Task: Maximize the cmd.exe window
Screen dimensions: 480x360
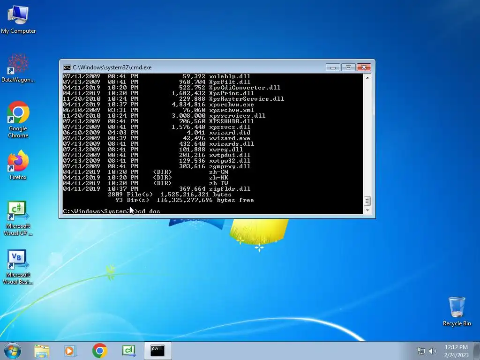Action: click(348, 67)
